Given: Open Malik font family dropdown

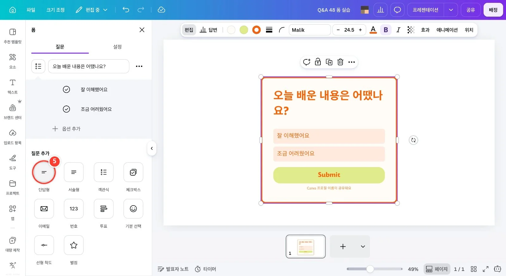Looking at the screenshot, I should [x=310, y=30].
